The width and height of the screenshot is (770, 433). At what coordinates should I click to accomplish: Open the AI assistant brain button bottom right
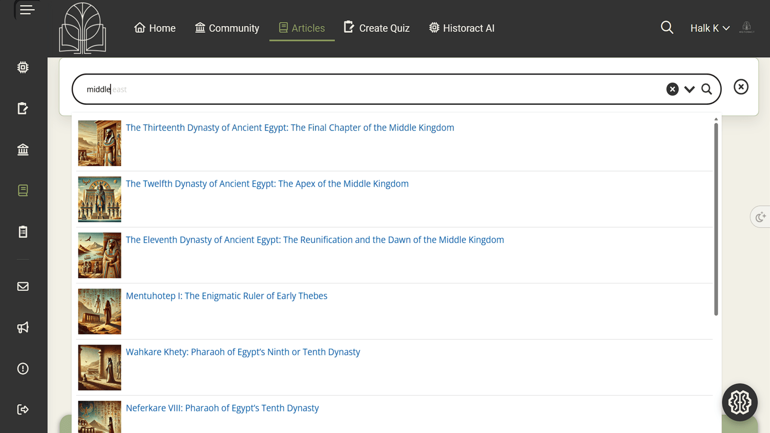[739, 402]
